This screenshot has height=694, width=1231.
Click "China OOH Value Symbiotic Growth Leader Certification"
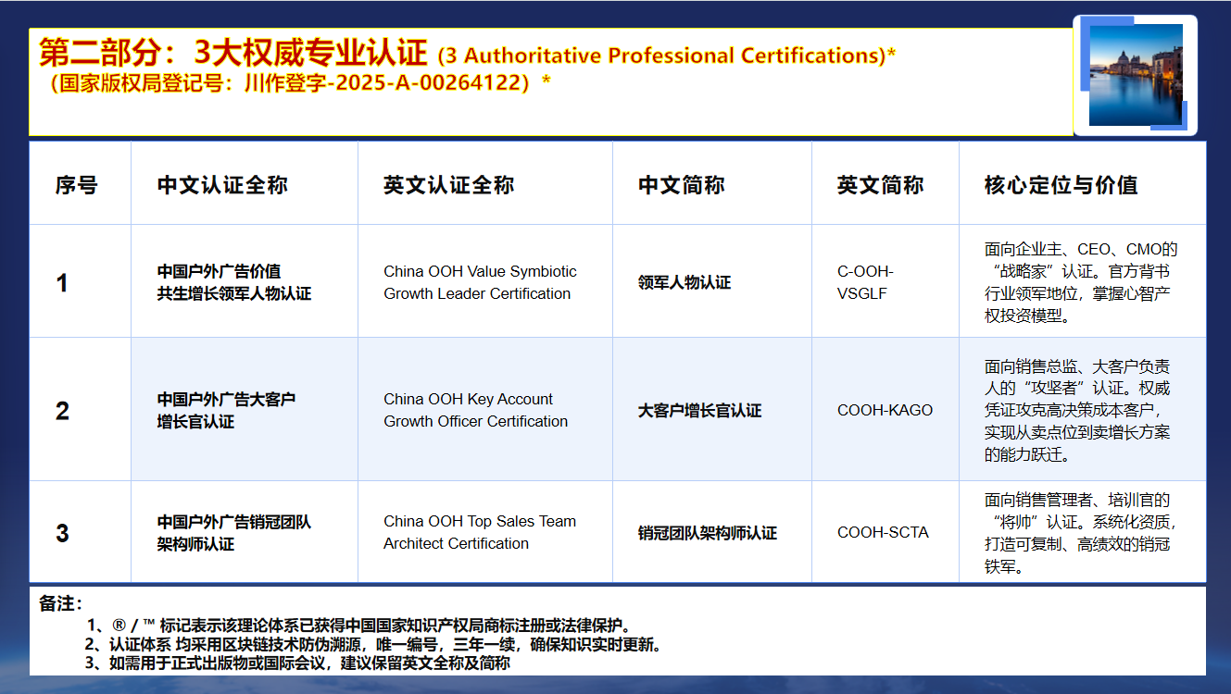click(480, 282)
